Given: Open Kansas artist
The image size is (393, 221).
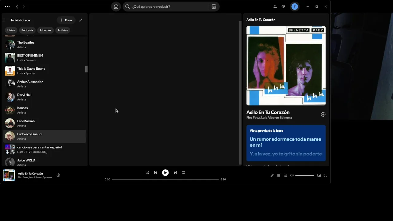Looking at the screenshot, I should (x=45, y=110).
